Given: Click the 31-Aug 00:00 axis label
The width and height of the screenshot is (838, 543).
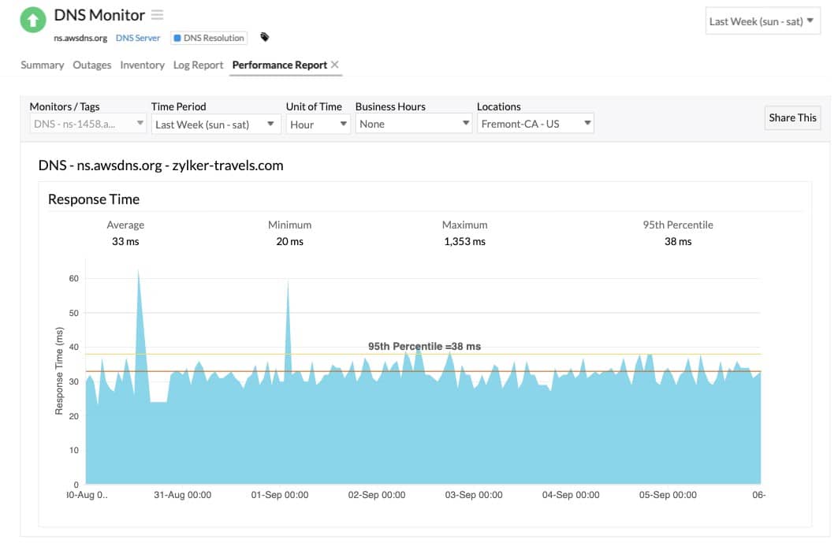Looking at the screenshot, I should point(183,495).
